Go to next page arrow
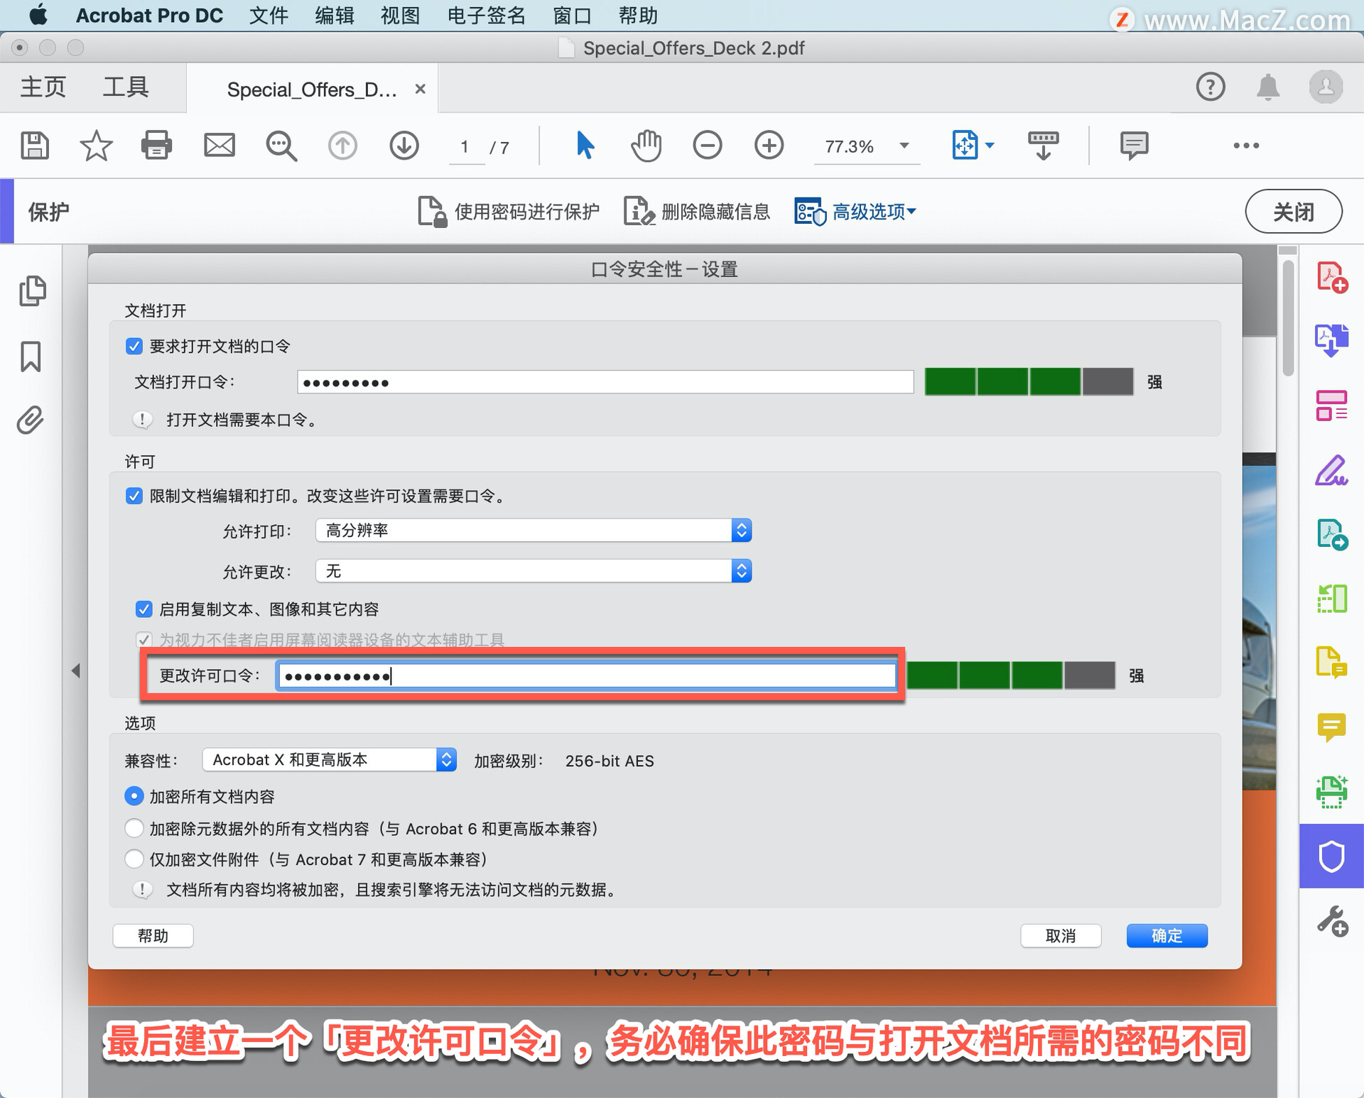The image size is (1364, 1098). pos(404,146)
